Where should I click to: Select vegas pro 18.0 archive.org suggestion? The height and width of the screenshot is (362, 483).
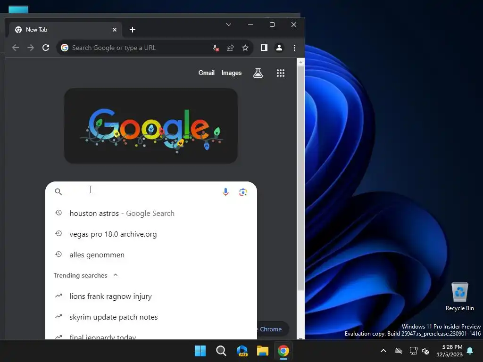click(151, 234)
